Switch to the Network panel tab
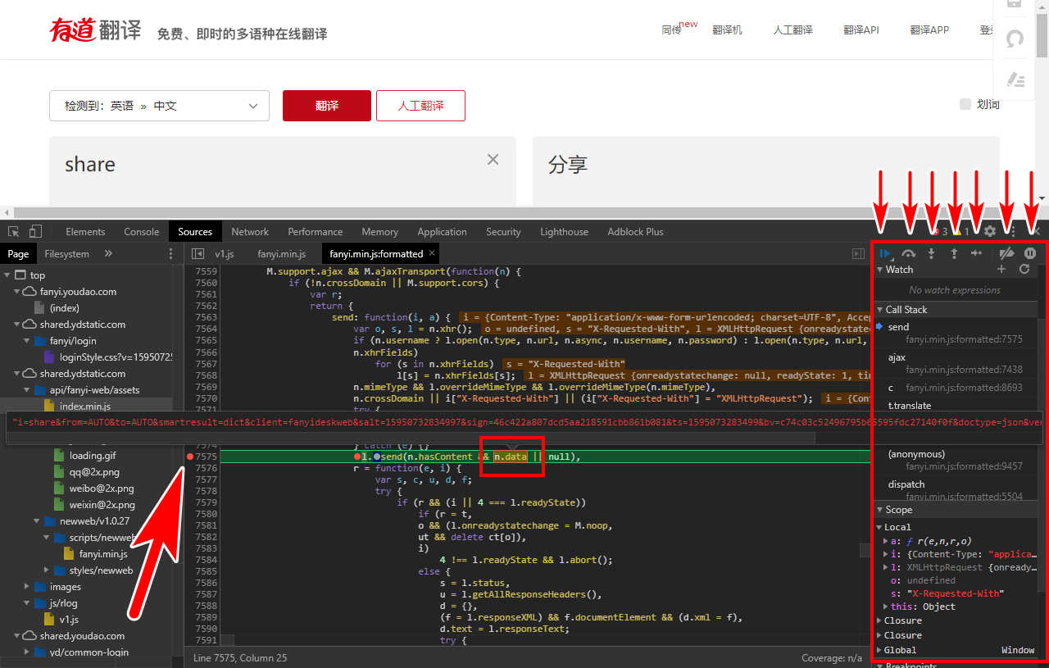This screenshot has height=668, width=1049. tap(249, 231)
